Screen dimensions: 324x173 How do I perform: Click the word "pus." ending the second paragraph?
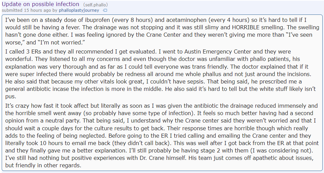coord(10,97)
